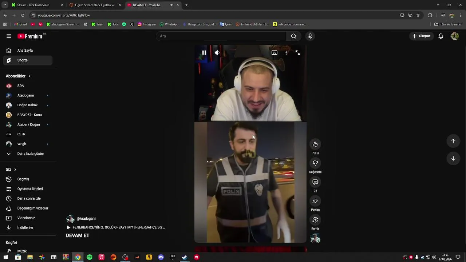
Task: Open Tüm Yer İşaretleri bookmarks folder
Action: [x=448, y=24]
